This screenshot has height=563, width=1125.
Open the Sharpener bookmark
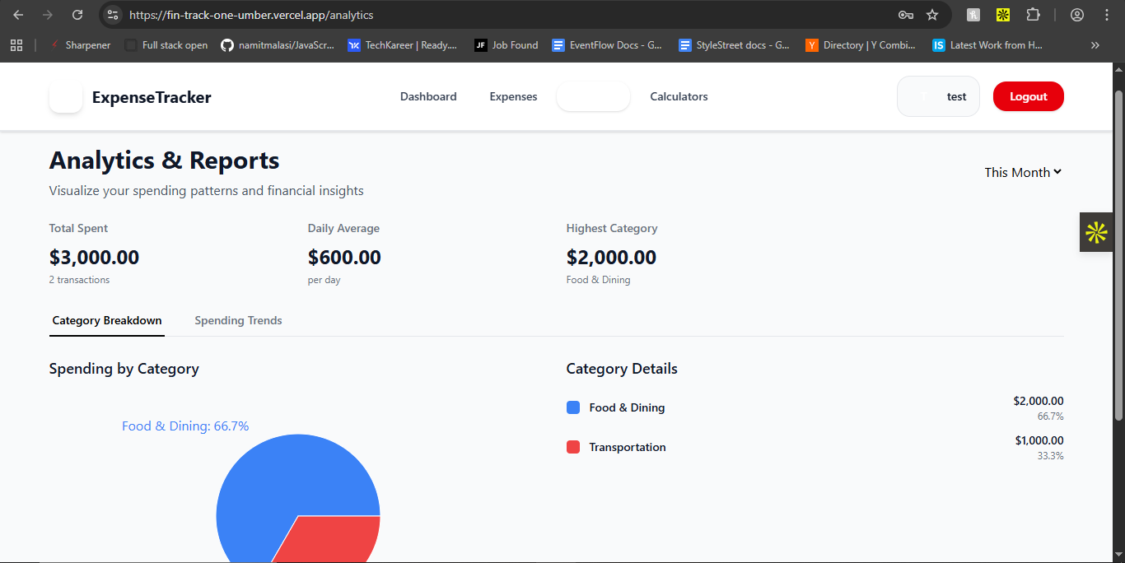80,45
